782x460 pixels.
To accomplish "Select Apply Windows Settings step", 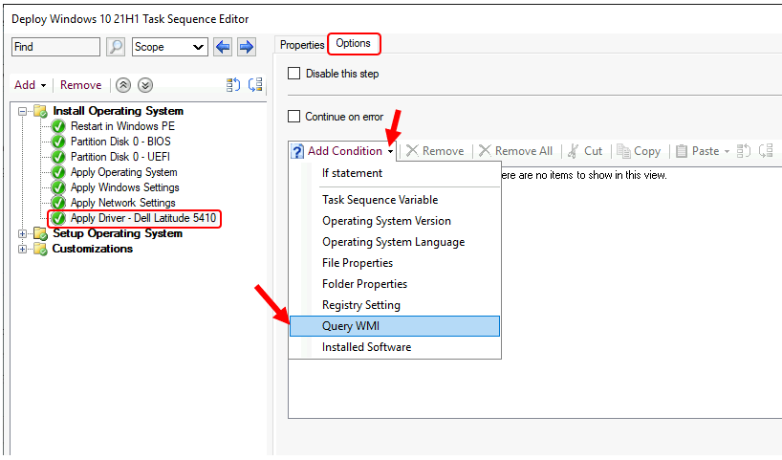I will [124, 187].
